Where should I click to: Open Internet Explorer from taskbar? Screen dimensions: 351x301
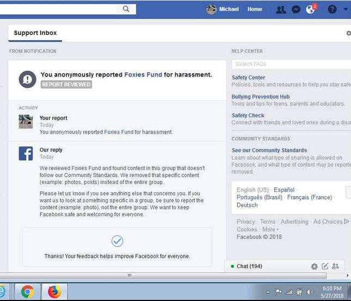pos(2,291)
